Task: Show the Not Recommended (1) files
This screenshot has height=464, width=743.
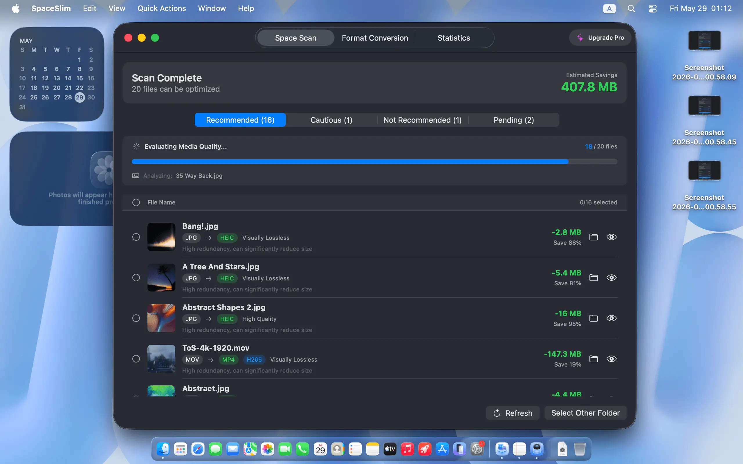Action: point(422,120)
